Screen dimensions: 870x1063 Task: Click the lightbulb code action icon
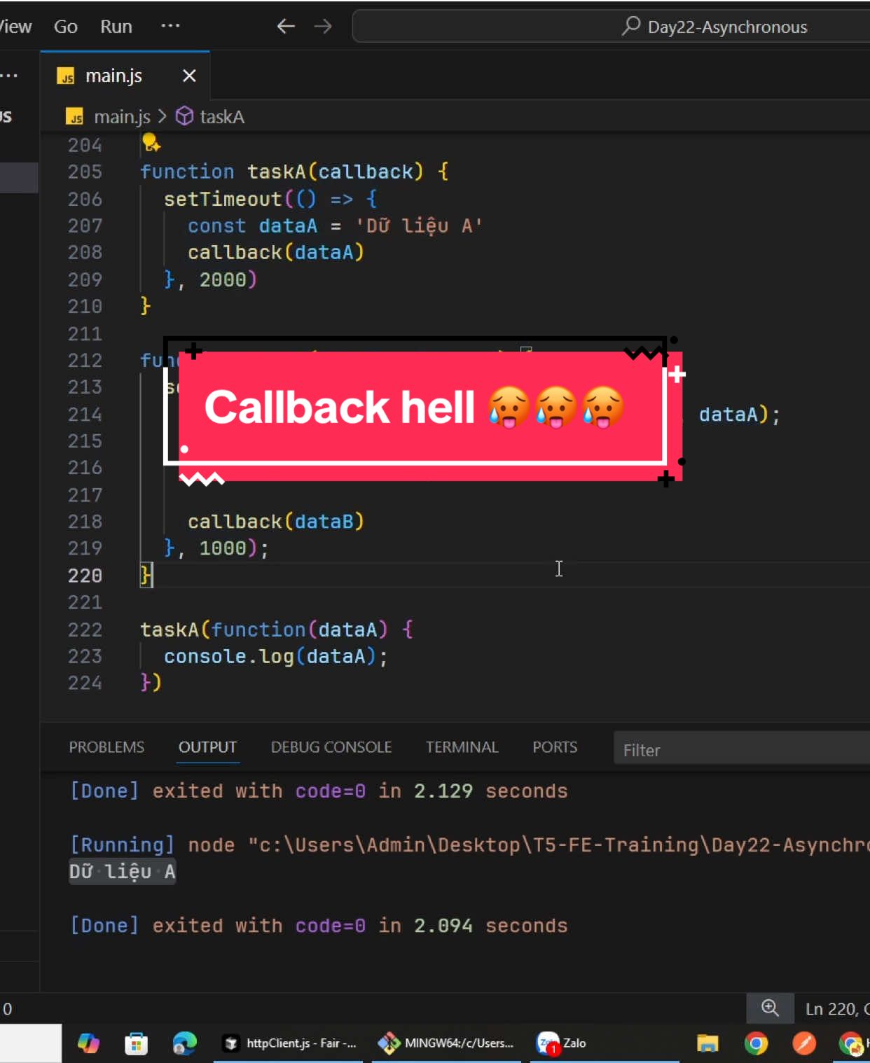click(151, 143)
